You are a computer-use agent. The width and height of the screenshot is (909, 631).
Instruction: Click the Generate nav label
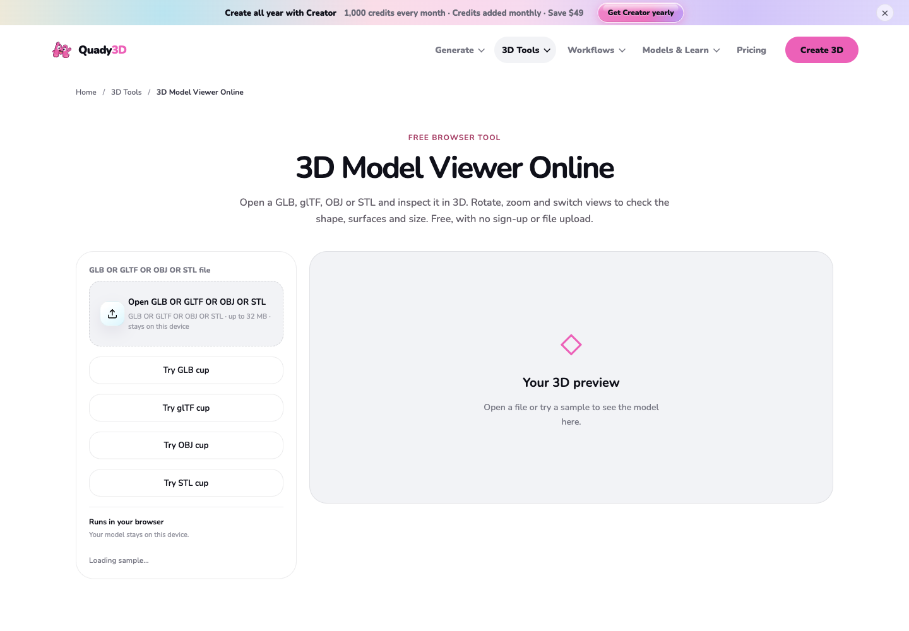click(454, 50)
